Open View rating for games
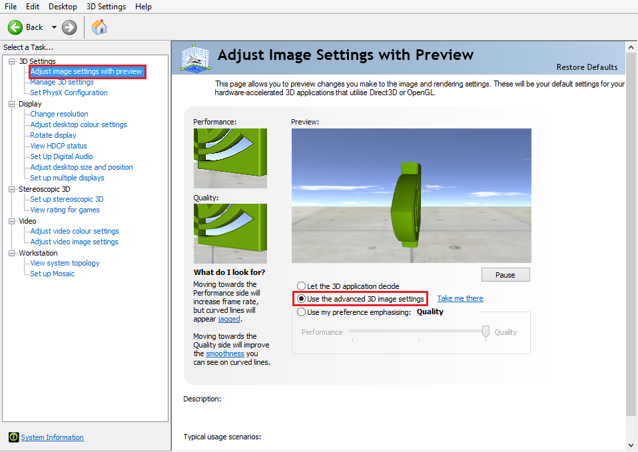Viewport: 638px width, 452px height. coord(65,210)
